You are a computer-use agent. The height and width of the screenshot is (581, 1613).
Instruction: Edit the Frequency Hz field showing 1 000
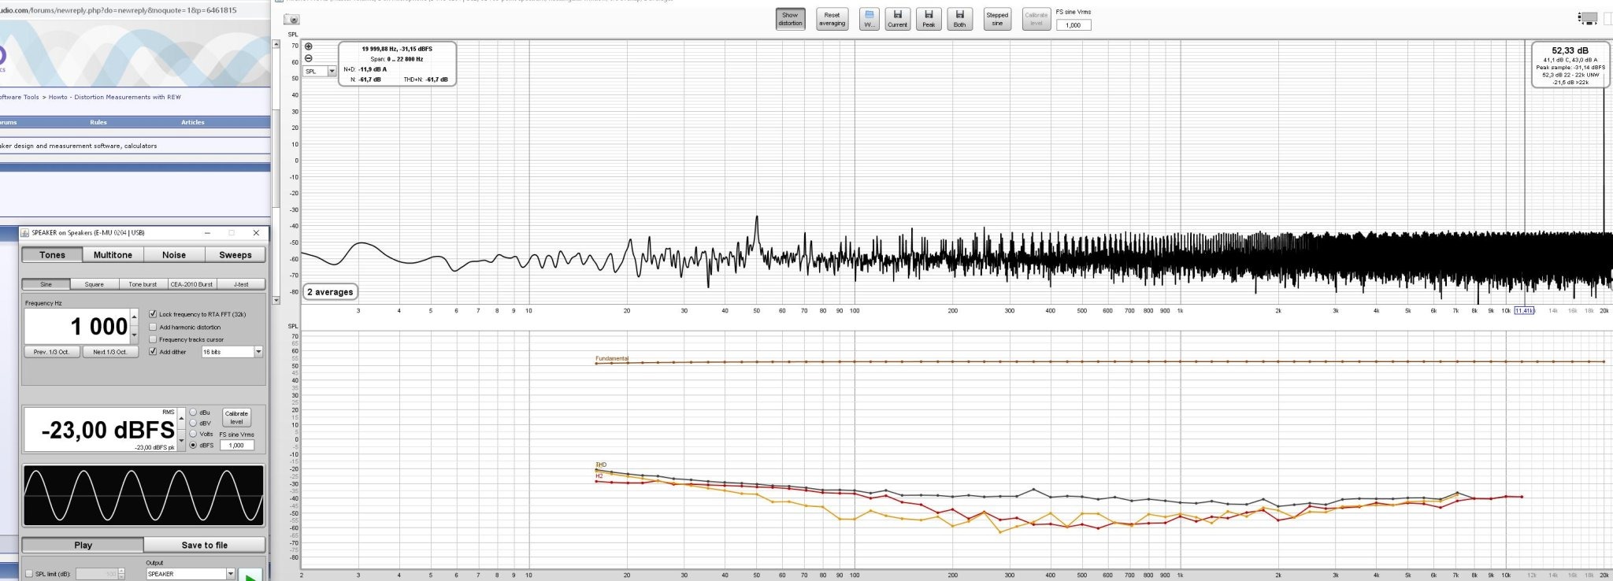pos(77,326)
